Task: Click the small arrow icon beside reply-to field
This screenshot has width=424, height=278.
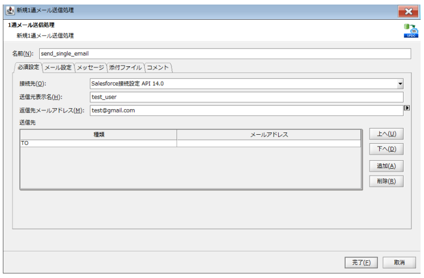Action: [406, 108]
